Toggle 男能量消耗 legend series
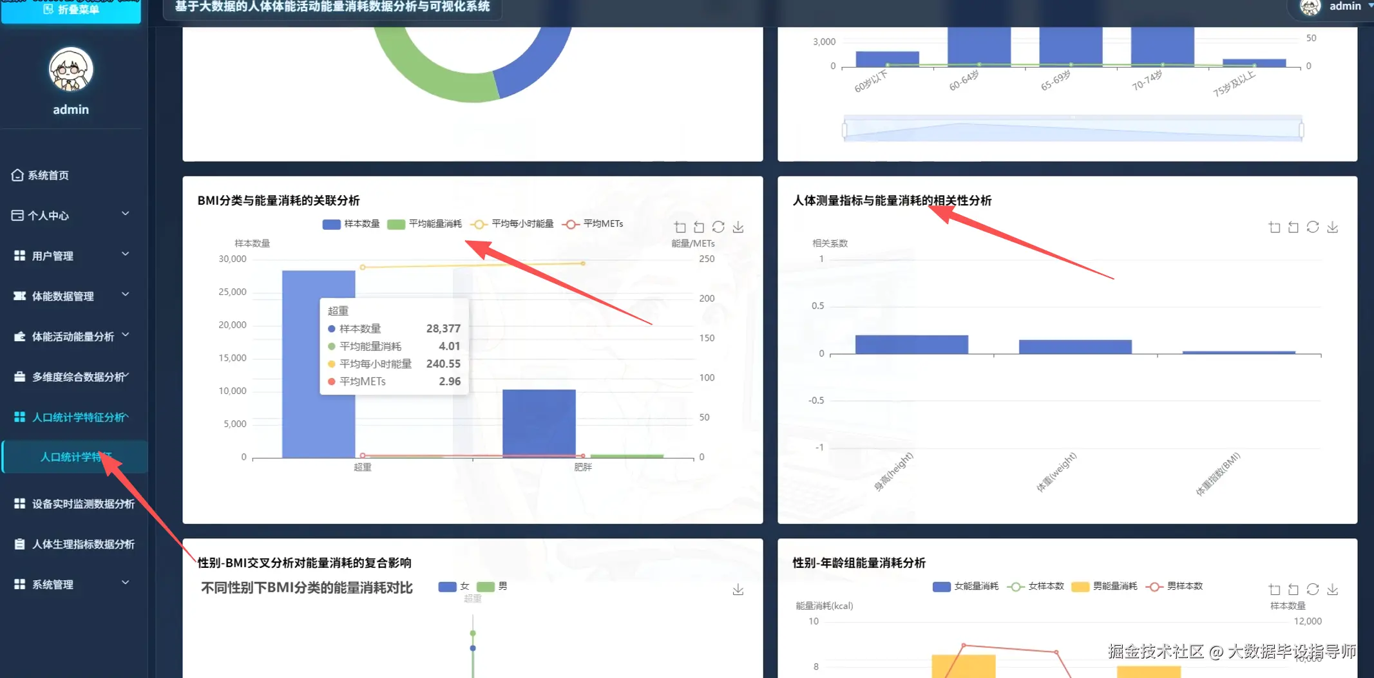Screen dimensions: 1374x678 pyautogui.click(x=1104, y=587)
